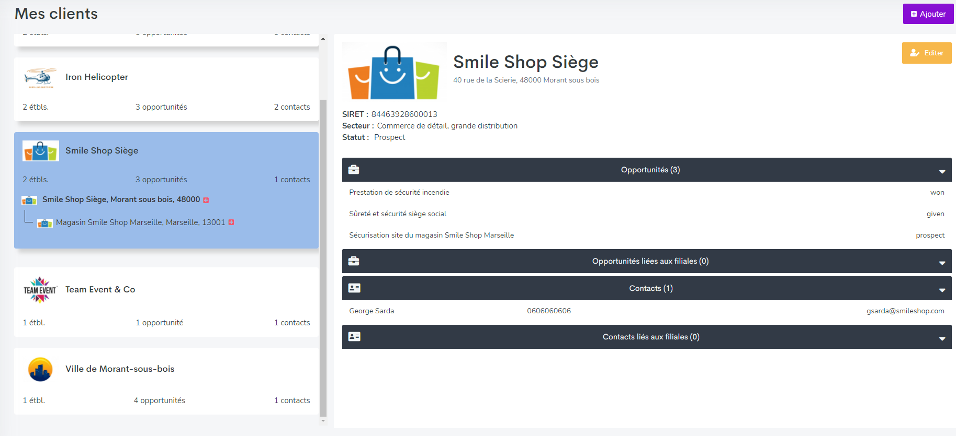The width and height of the screenshot is (956, 436).
Task: Click the Smile Shop Siège detail heading
Action: coord(526,62)
